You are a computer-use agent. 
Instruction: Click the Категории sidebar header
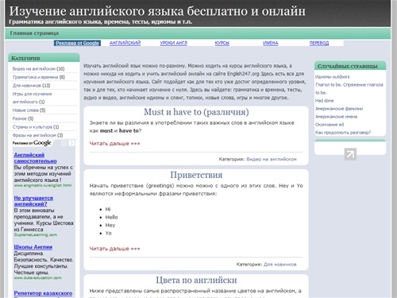(x=25, y=58)
